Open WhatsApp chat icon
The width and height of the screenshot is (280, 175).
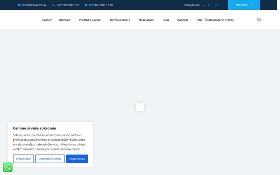coord(8,167)
